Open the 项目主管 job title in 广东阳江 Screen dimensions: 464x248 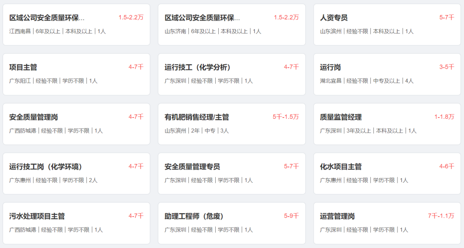pyautogui.click(x=23, y=67)
